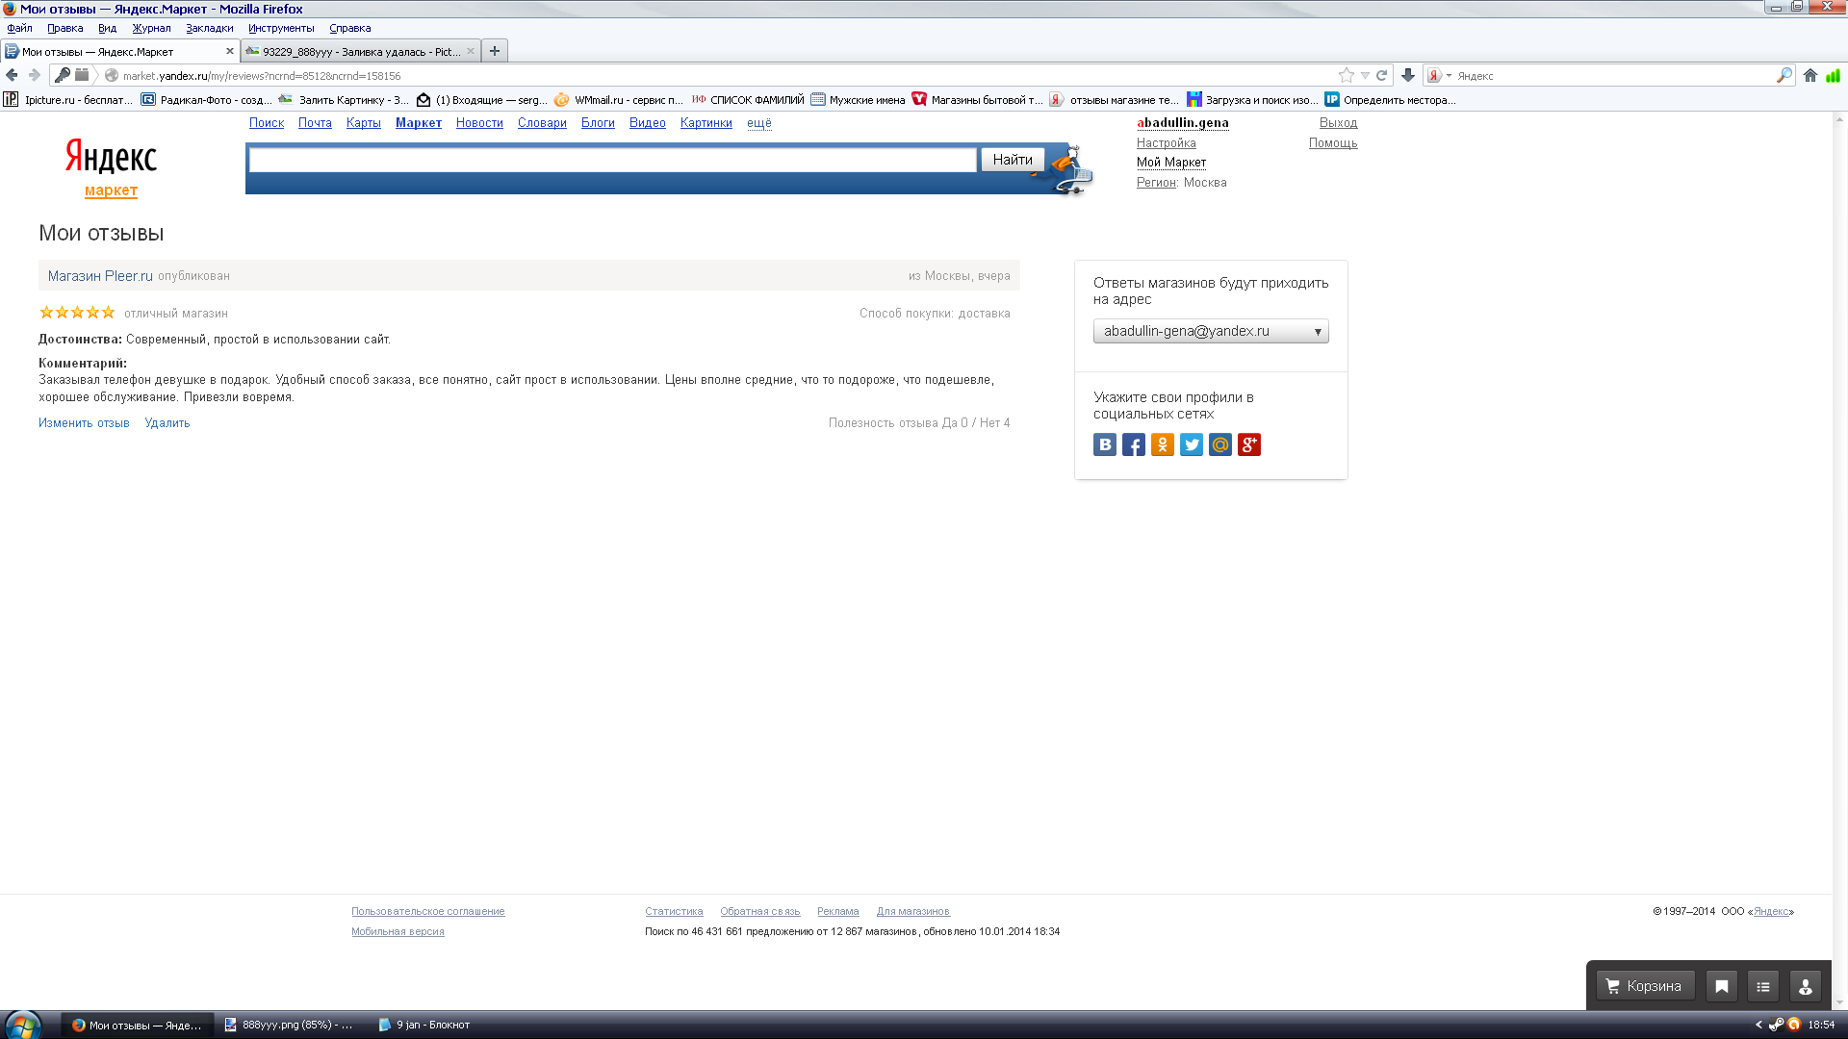The height and width of the screenshot is (1039, 1848).
Task: Open the Справка menu
Action: [x=350, y=28]
